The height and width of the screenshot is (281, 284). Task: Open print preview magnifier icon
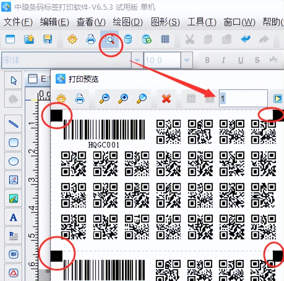[110, 39]
